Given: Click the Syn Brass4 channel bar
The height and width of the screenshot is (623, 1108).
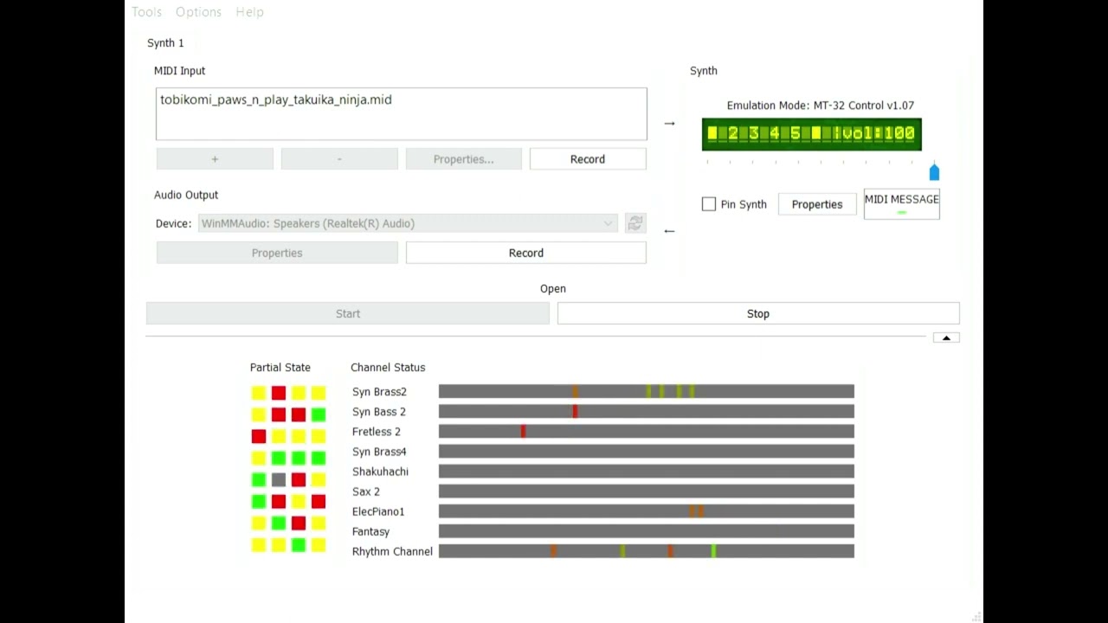Looking at the screenshot, I should [647, 452].
